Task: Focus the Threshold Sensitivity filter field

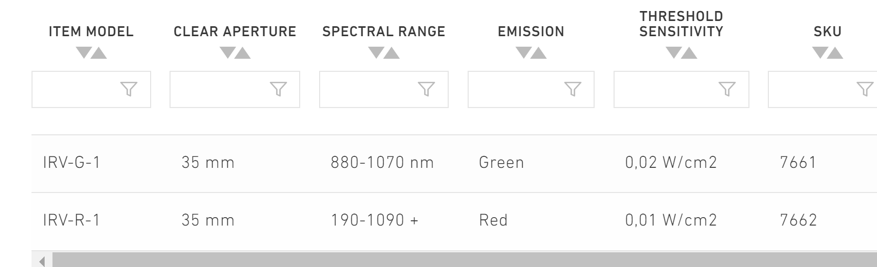Action: coord(681,90)
